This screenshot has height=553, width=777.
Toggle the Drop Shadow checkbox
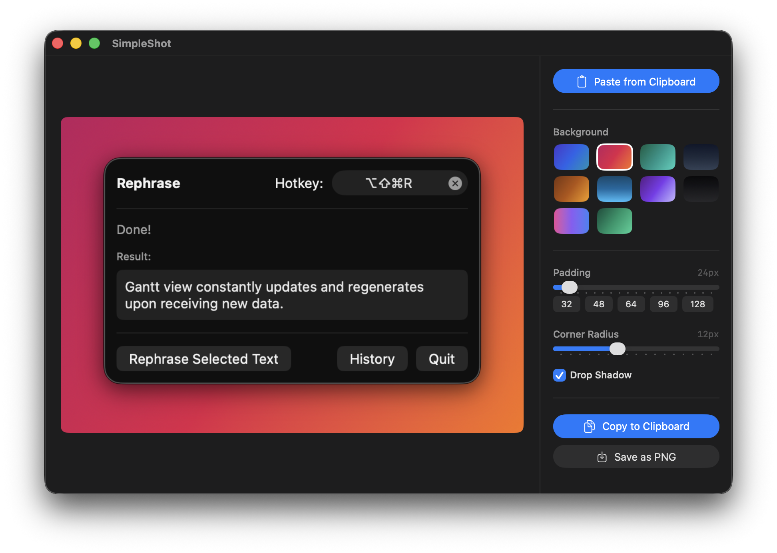[559, 375]
